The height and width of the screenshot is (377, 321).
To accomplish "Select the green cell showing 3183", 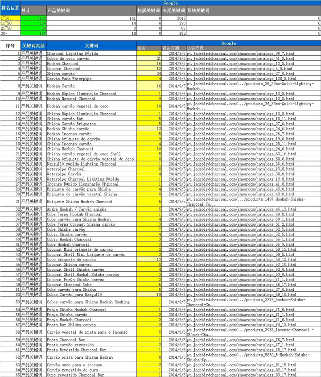I will point(33,18).
